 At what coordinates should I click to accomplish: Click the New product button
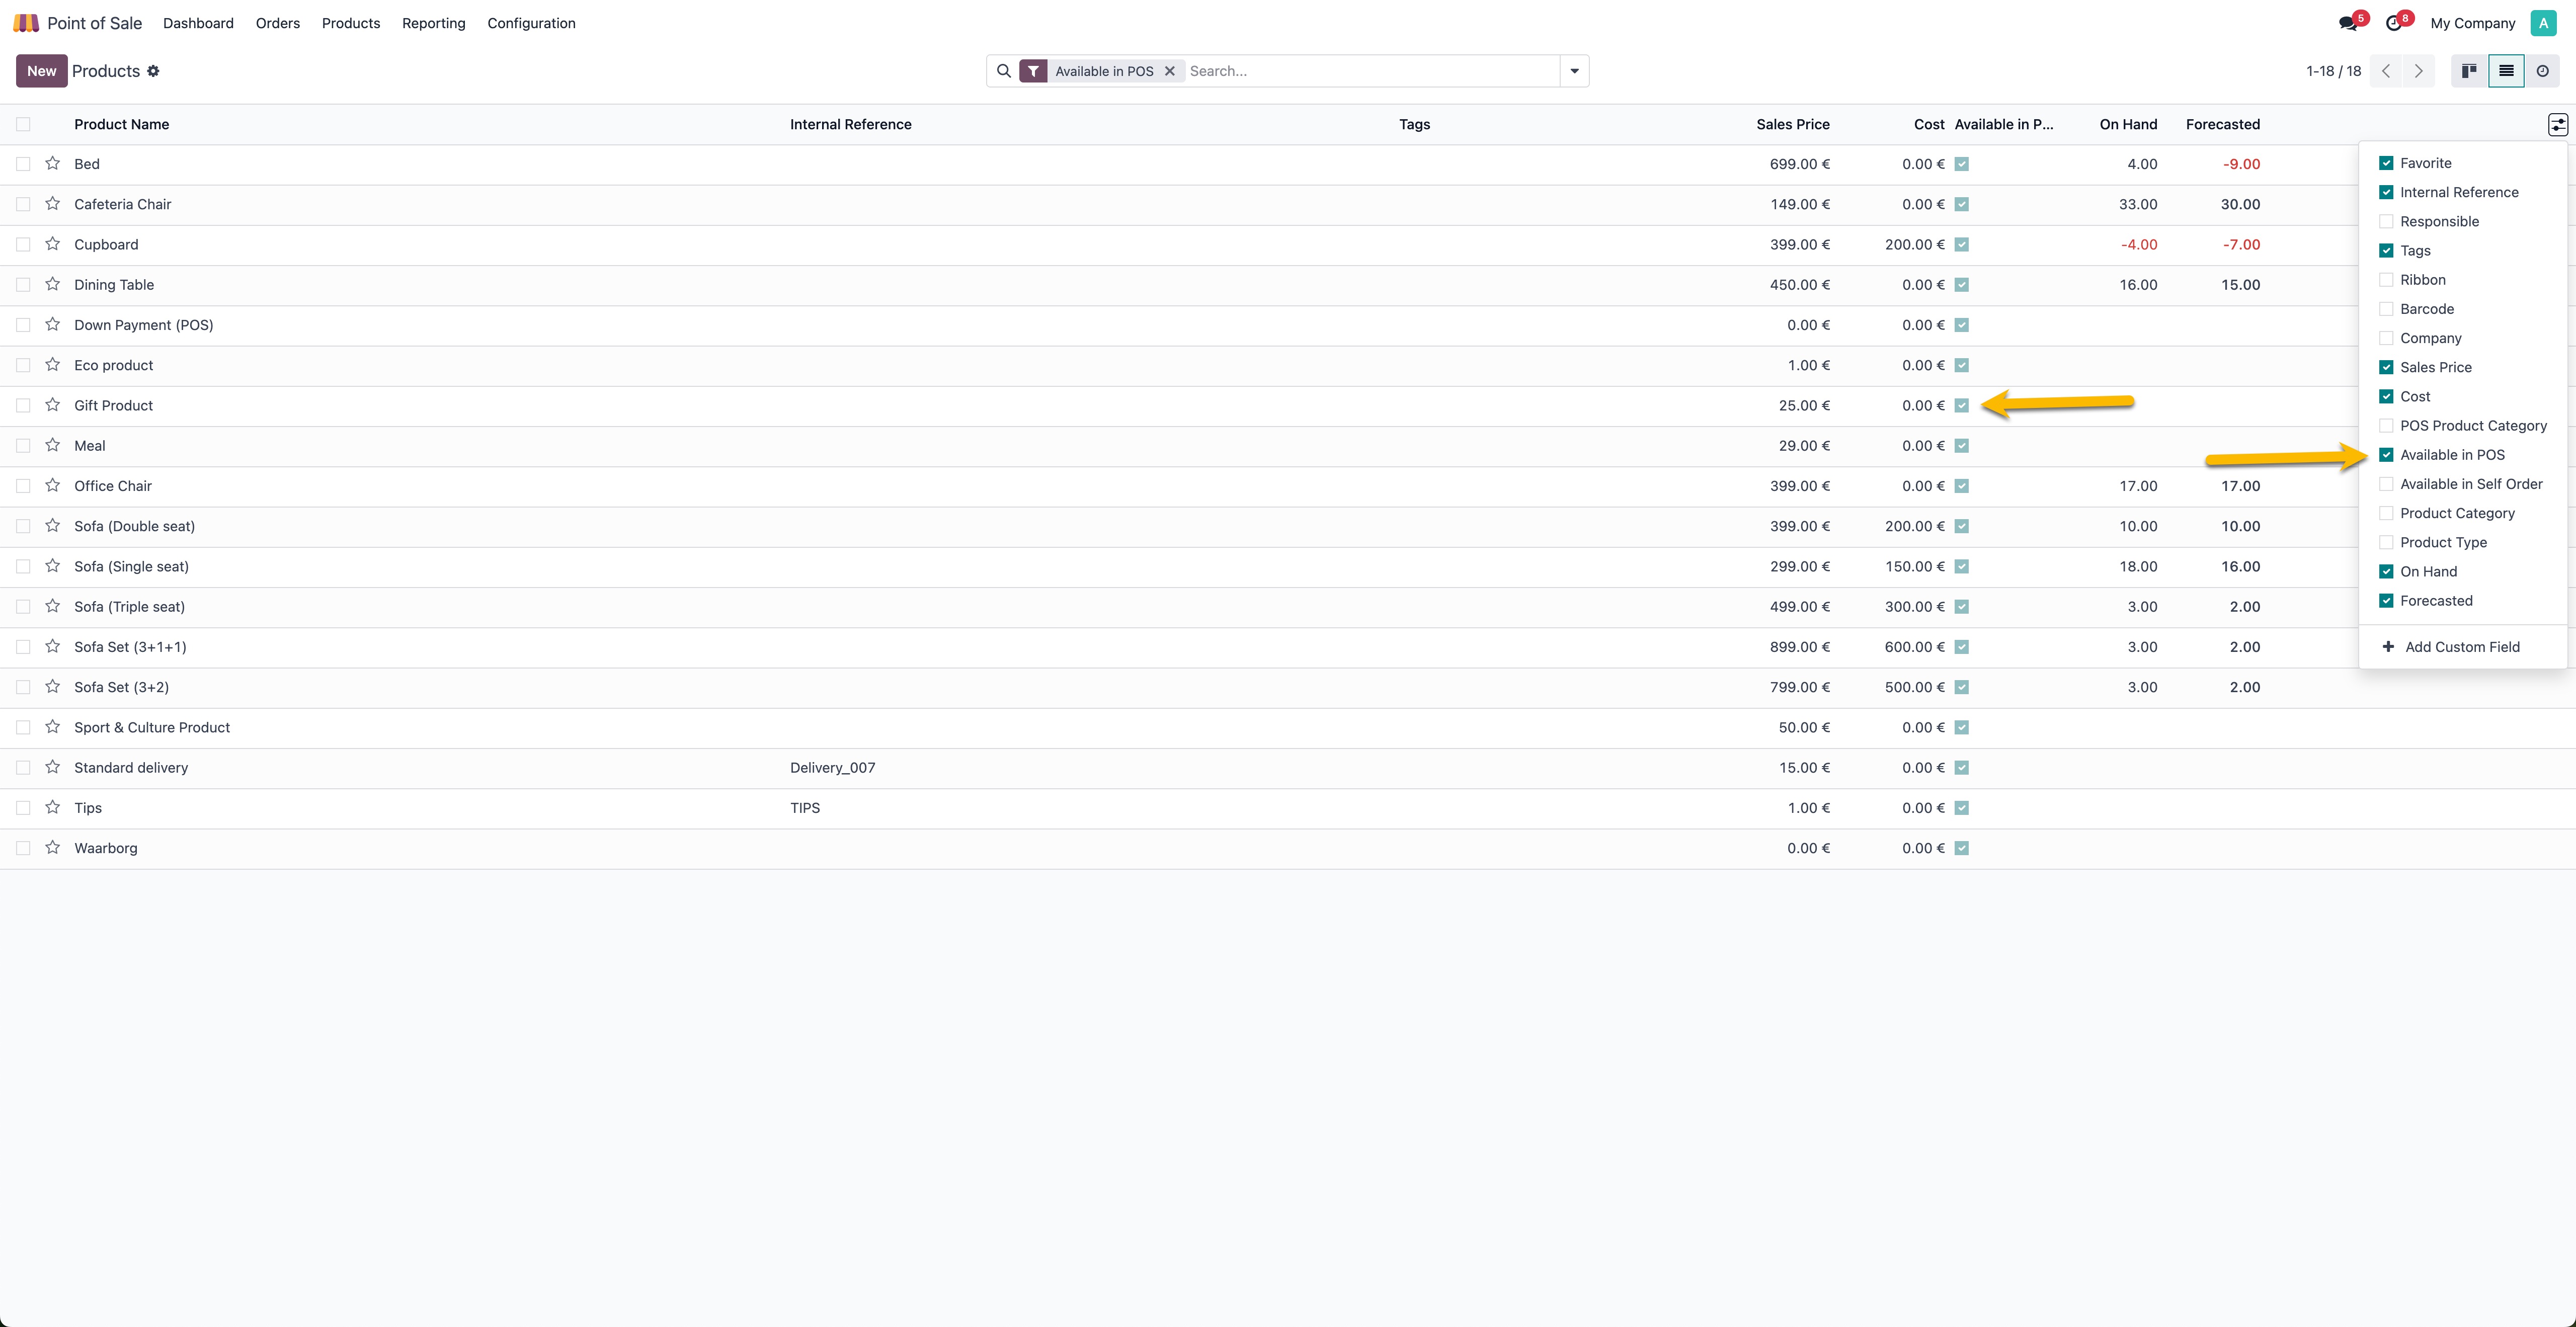[x=41, y=71]
